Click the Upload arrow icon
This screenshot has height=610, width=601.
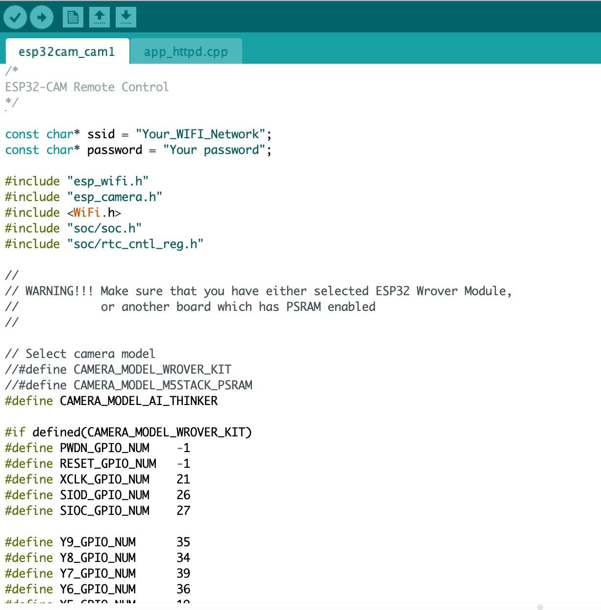click(42, 18)
